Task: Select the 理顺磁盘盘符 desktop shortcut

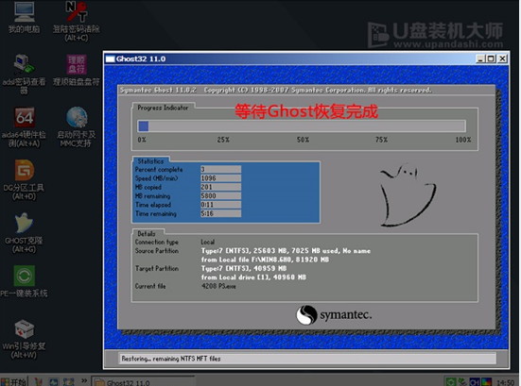Action: point(76,70)
